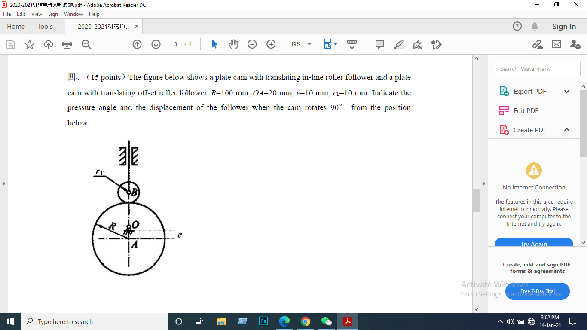Click the marquee zoom magnifier icon
The image size is (587, 330).
(86, 44)
